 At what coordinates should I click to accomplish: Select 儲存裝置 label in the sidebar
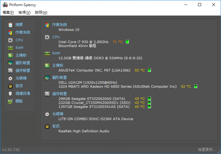(x=23, y=71)
